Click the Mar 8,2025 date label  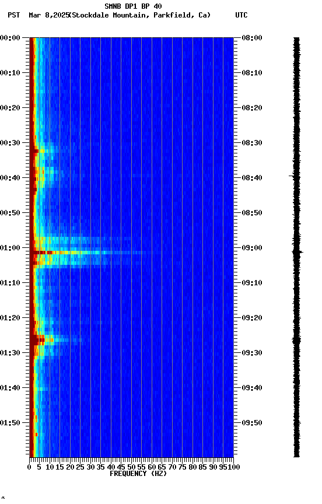(49, 15)
